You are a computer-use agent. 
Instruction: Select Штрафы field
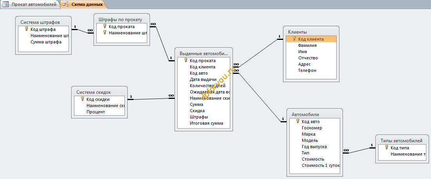click(x=204, y=117)
